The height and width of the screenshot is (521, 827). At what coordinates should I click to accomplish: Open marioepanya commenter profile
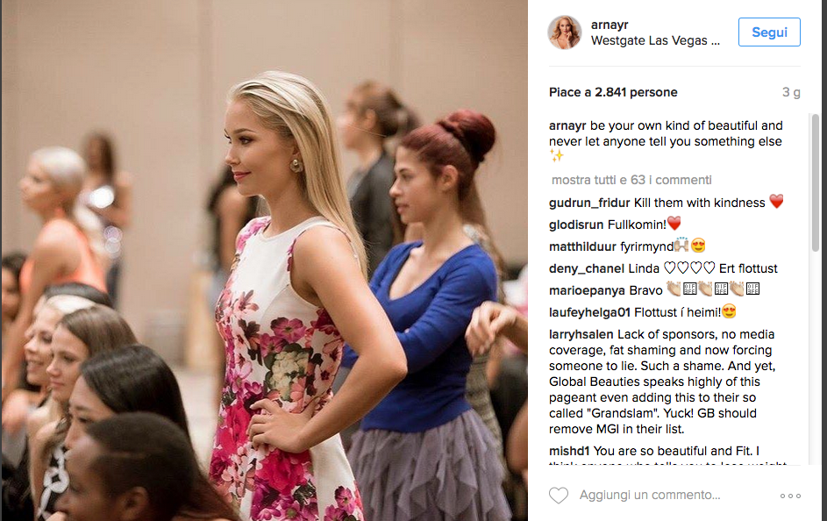[x=587, y=290]
